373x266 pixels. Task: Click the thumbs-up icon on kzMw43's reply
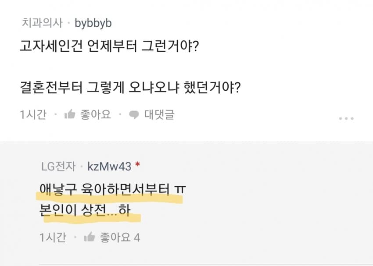pos(89,238)
